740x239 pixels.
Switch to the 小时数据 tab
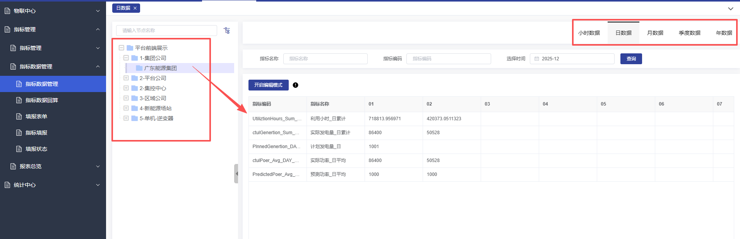coord(589,33)
